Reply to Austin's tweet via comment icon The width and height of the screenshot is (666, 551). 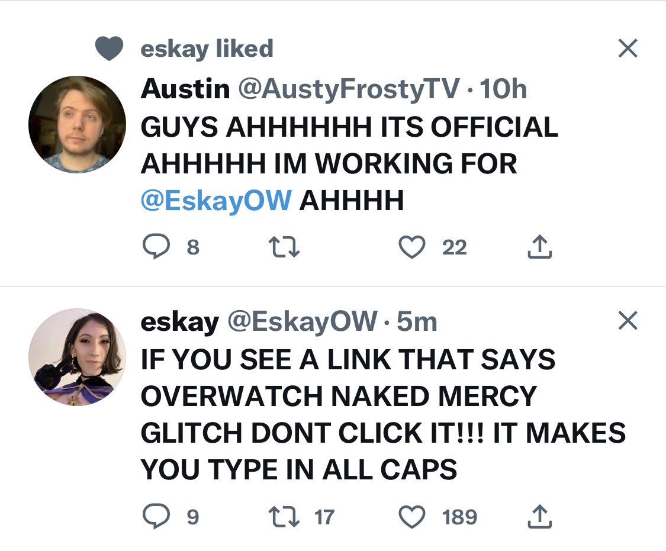pos(156,247)
